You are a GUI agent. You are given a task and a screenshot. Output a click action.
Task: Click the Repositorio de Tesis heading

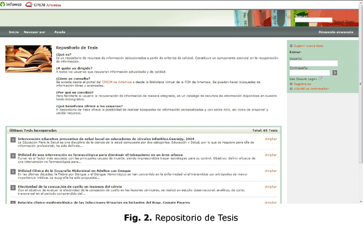pos(77,47)
